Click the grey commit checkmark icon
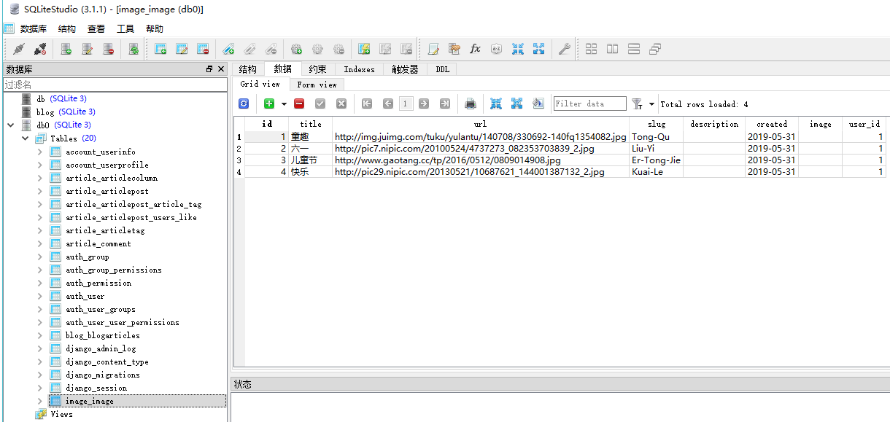Image resolution: width=890 pixels, height=422 pixels. 320,103
